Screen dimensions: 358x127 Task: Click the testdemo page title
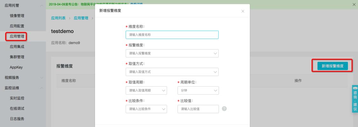[62, 31]
